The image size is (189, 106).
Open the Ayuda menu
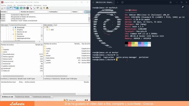click(45, 5)
